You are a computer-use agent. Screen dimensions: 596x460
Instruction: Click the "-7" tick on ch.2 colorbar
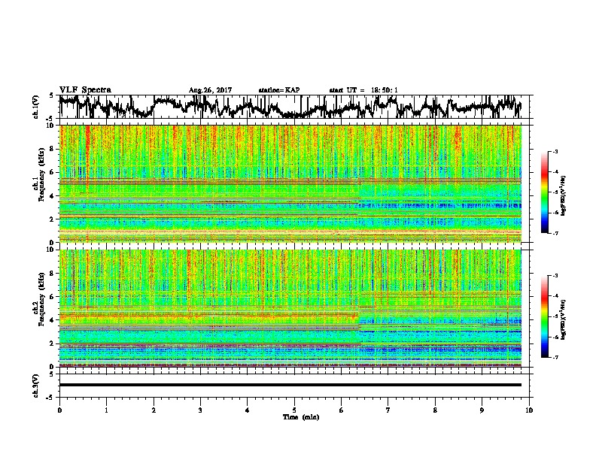pos(555,357)
